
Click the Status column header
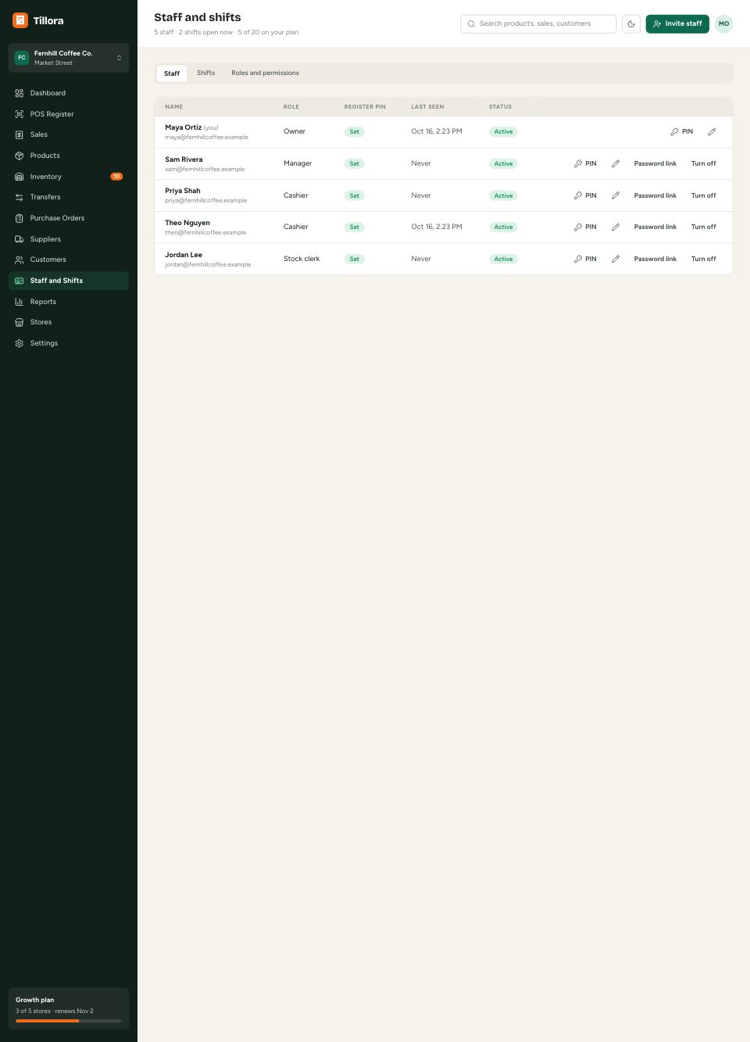click(500, 107)
